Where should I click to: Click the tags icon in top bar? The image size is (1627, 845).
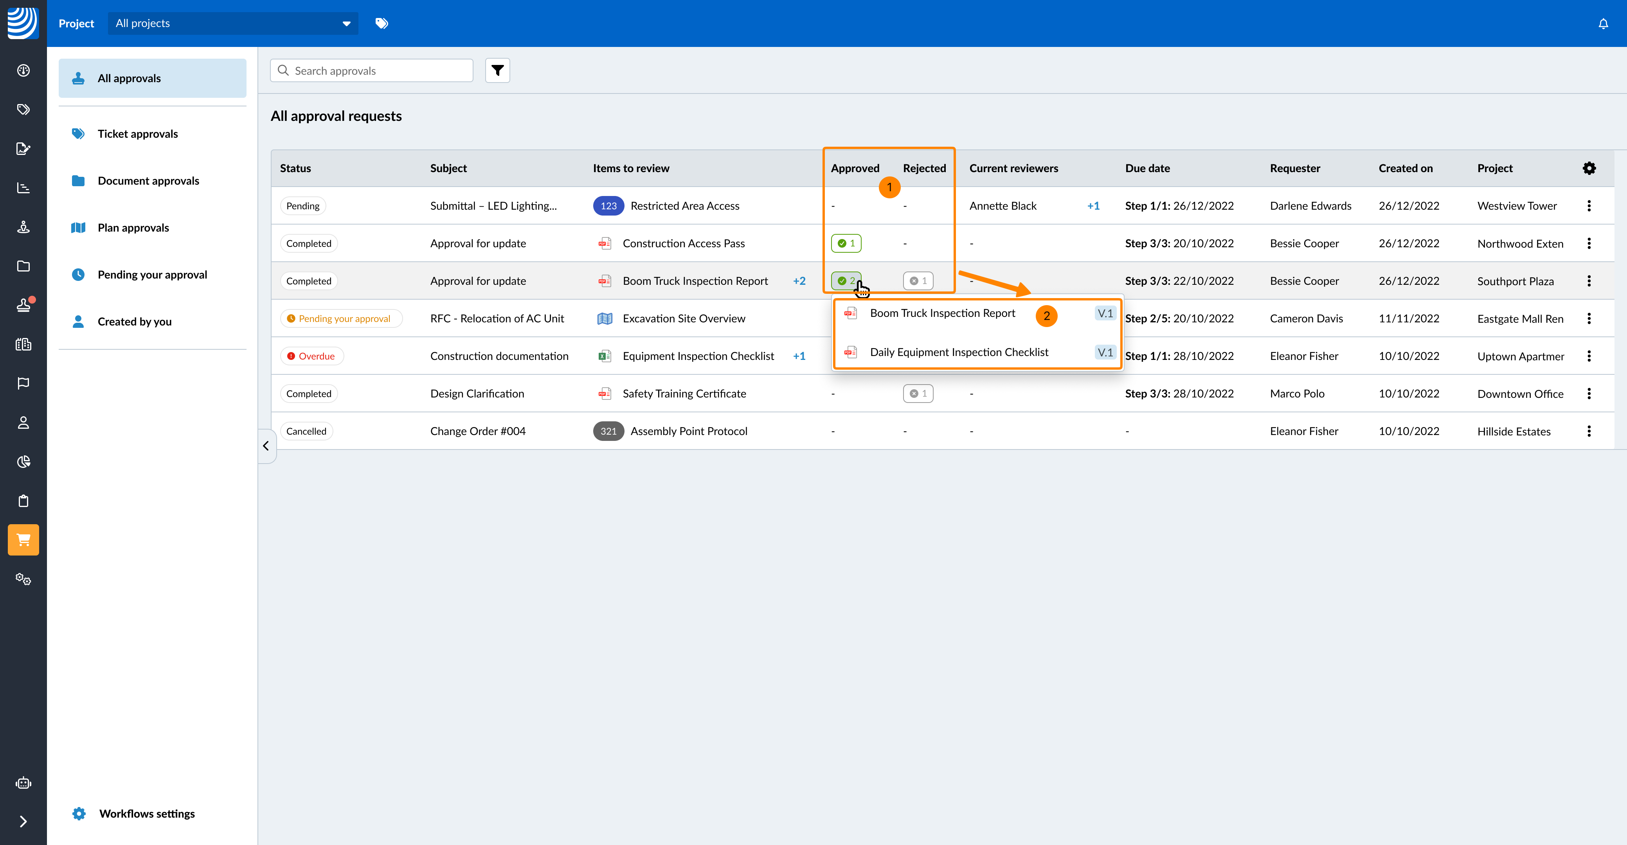click(x=382, y=23)
